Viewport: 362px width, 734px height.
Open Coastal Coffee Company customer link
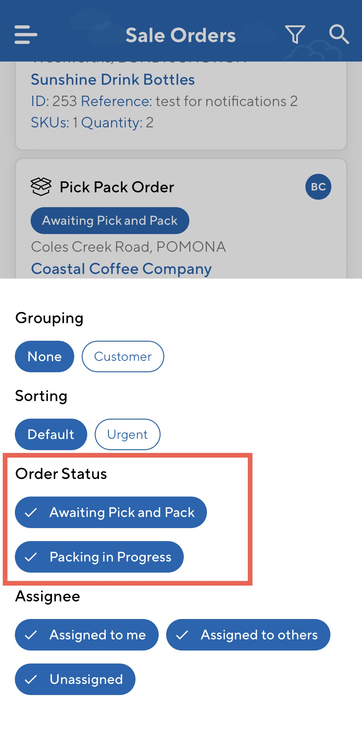(121, 269)
